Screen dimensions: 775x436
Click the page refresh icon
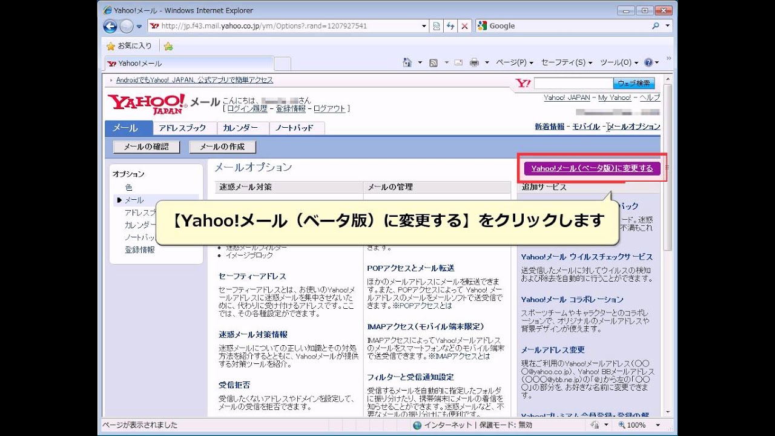click(x=451, y=26)
